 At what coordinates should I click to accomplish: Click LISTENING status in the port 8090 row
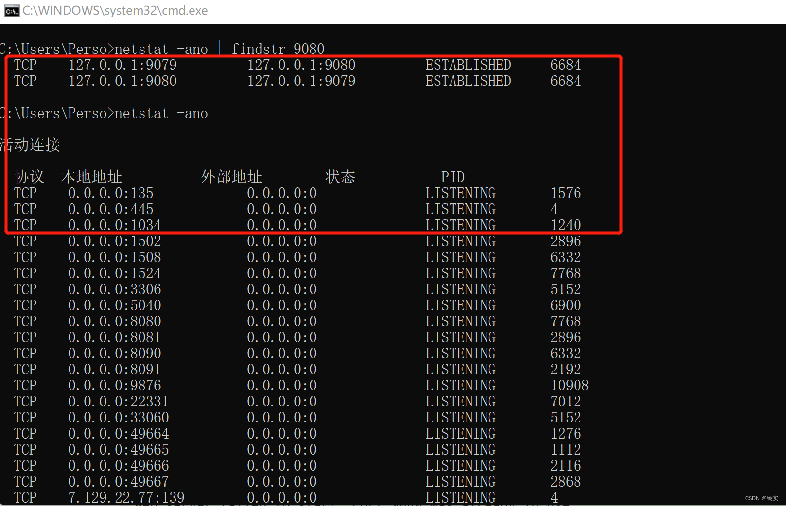click(461, 354)
